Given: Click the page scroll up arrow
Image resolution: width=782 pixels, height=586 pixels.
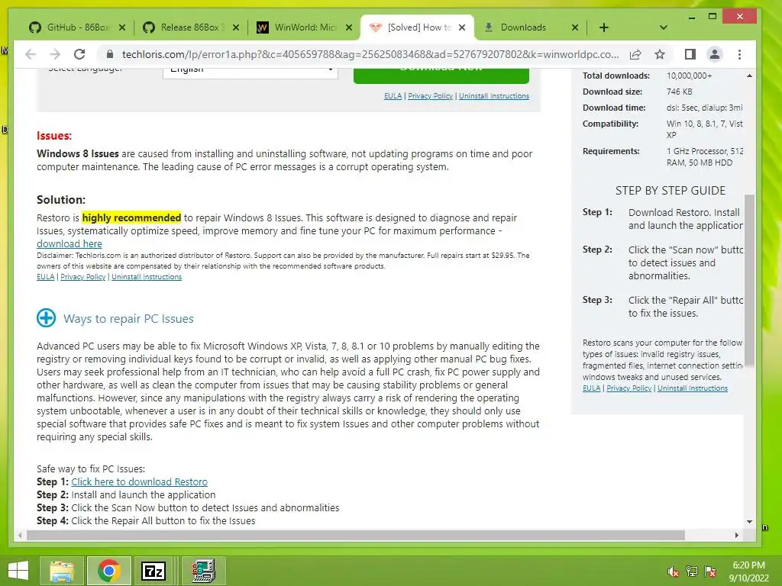Looking at the screenshot, I should (x=749, y=76).
